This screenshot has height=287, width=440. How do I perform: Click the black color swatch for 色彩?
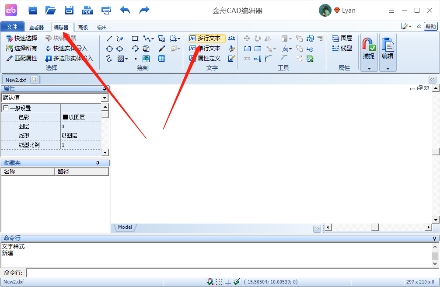[x=65, y=117]
